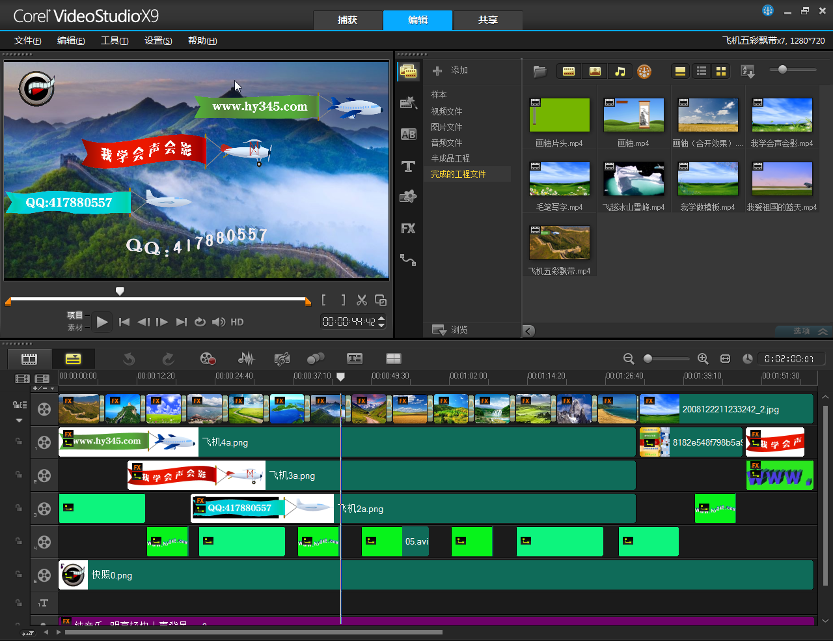Screen dimensions: 833x641
Task: Open the Graphic library panel icon
Action: tap(409, 197)
